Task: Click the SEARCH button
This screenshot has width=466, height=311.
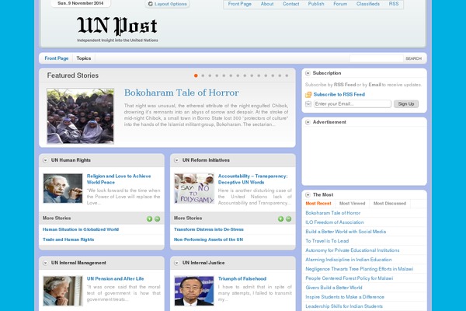Action: [x=413, y=58]
